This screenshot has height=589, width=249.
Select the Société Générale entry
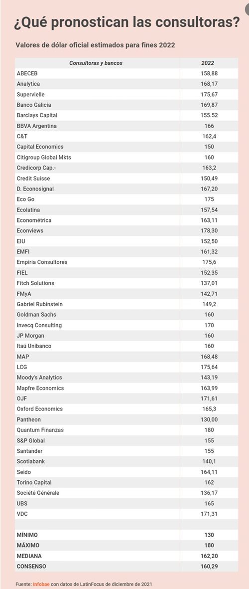38,493
